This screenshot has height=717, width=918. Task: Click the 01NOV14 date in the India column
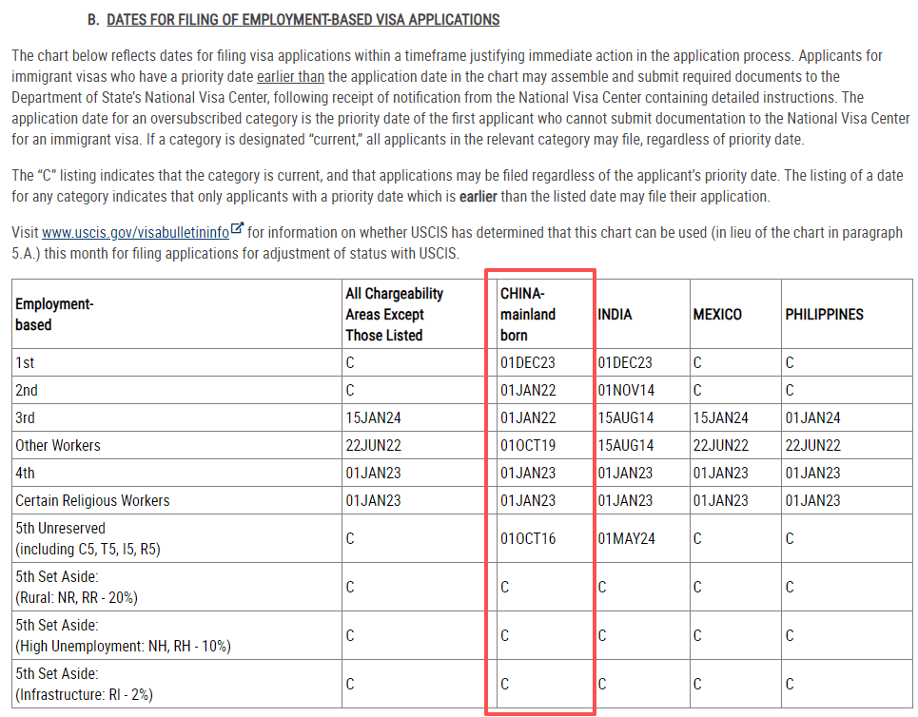625,390
